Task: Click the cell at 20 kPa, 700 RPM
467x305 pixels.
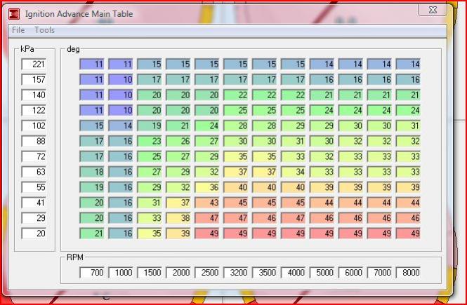Action: click(91, 233)
